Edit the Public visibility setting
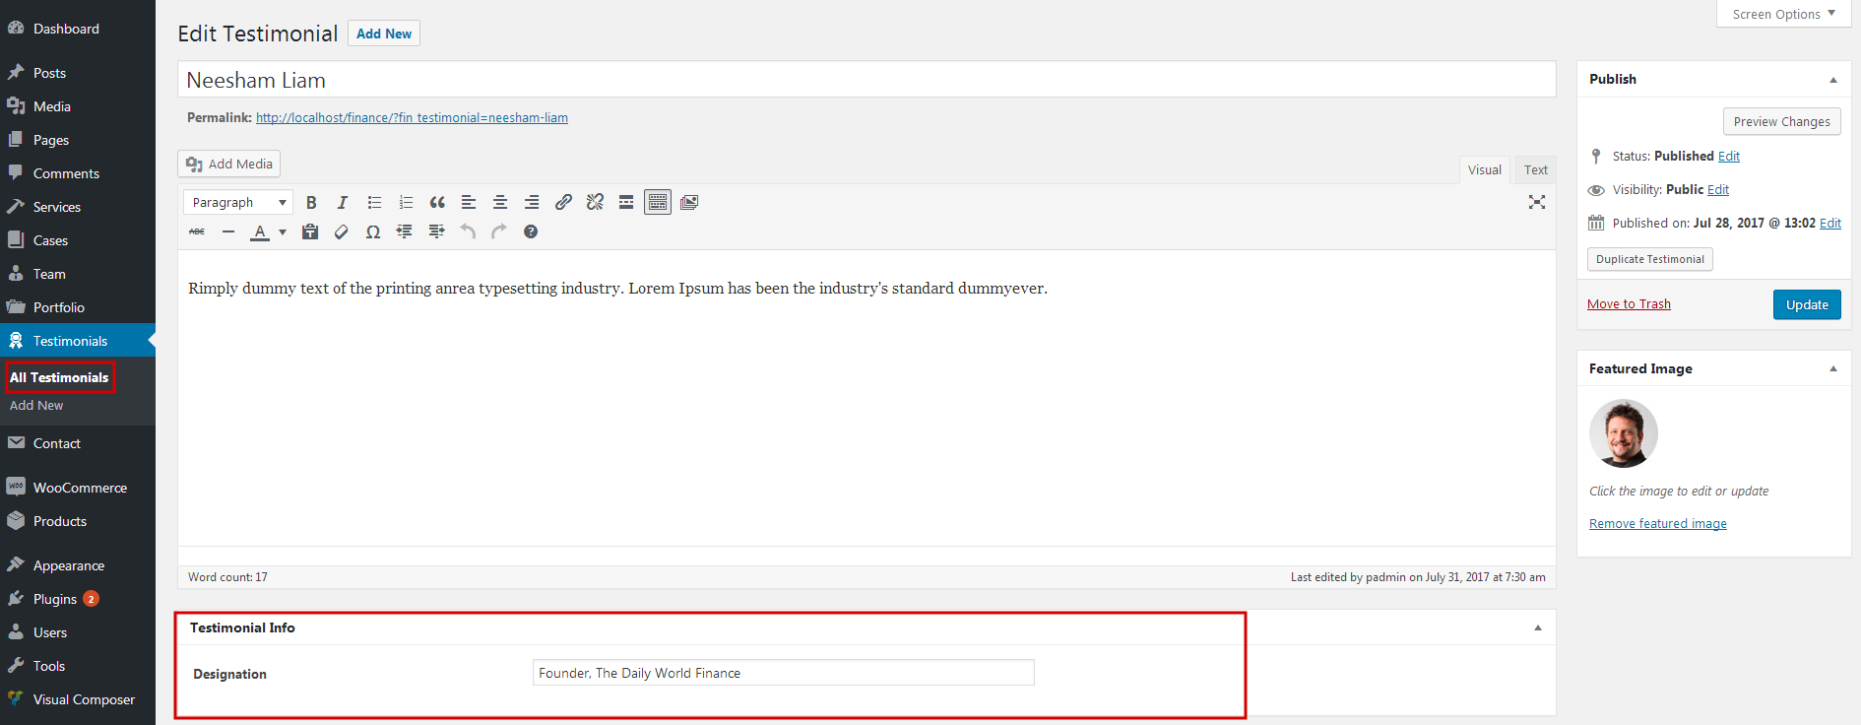1861x725 pixels. pyautogui.click(x=1718, y=189)
